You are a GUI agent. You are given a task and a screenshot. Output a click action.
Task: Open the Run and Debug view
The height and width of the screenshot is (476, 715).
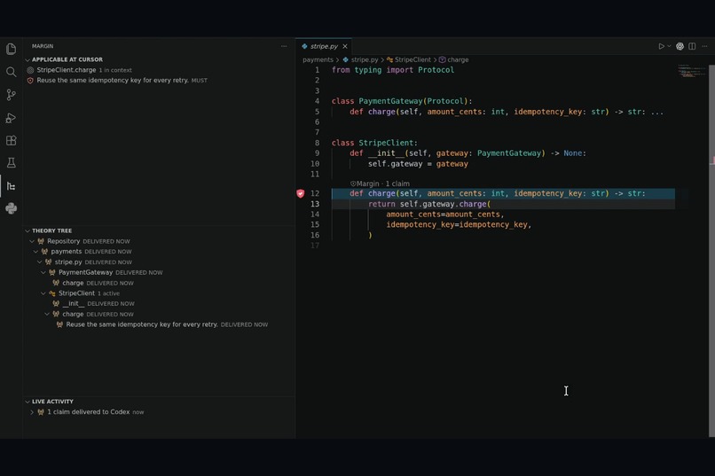click(11, 118)
